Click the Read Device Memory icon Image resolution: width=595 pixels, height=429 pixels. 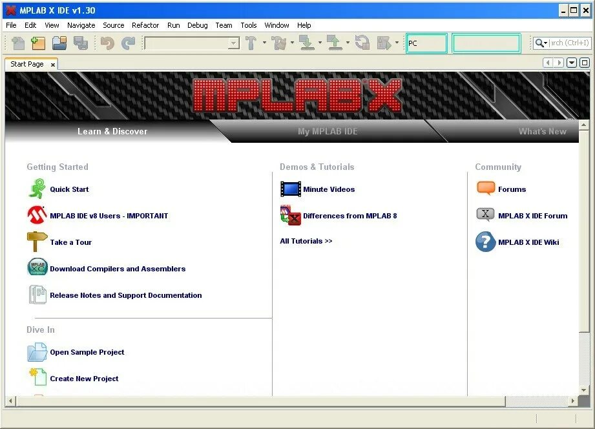coord(334,43)
